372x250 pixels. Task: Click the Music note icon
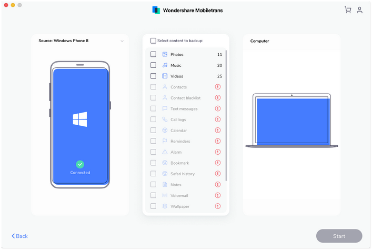coord(165,65)
